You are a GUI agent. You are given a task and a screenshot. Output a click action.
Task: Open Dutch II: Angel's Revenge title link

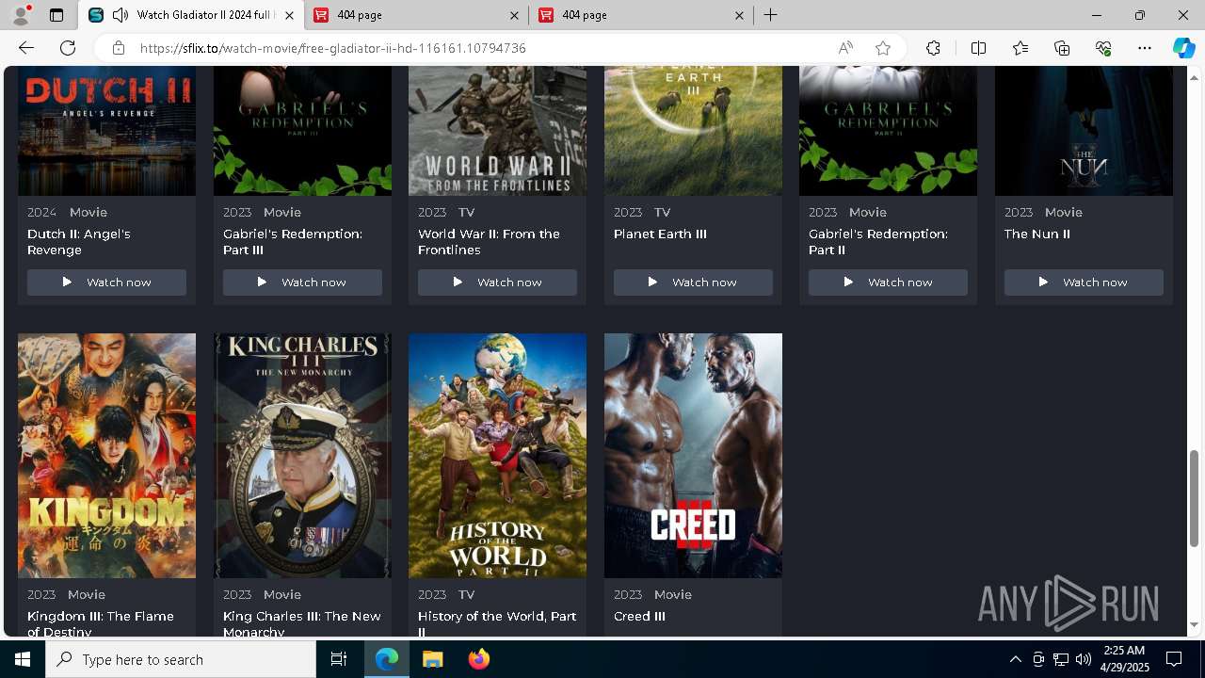(79, 242)
